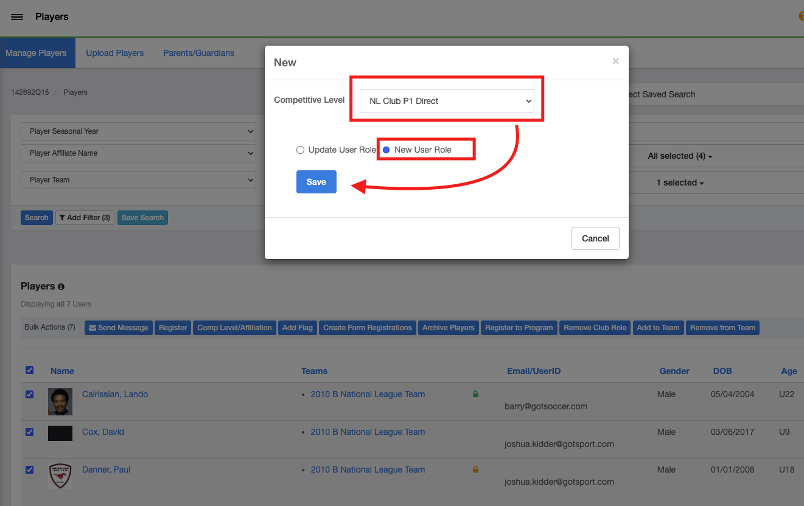Screen dimensions: 804x506
Task: Click the Save button in dialog
Action: pos(316,182)
